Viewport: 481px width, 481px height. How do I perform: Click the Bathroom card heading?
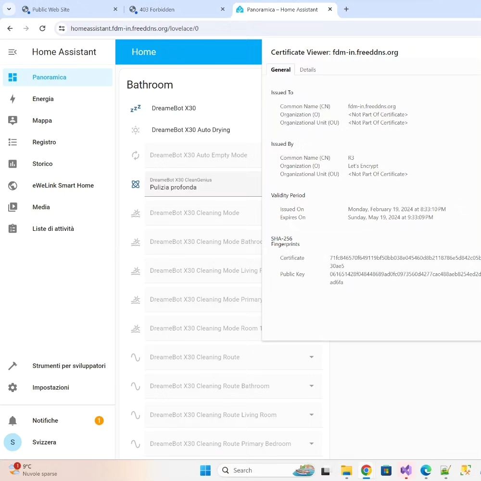click(x=150, y=85)
